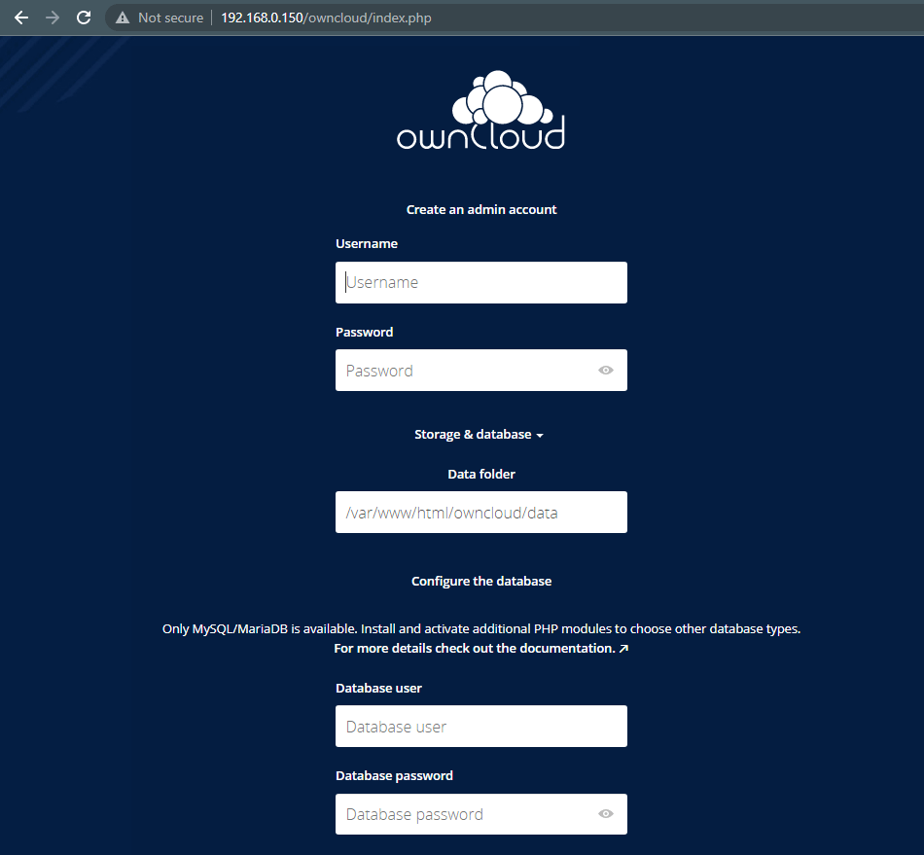924x855 pixels.
Task: Click the 'Username' label above the field
Action: coord(367,244)
